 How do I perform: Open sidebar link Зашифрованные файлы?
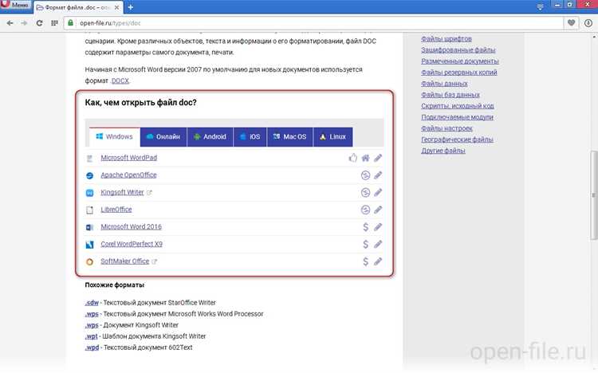coord(458,50)
